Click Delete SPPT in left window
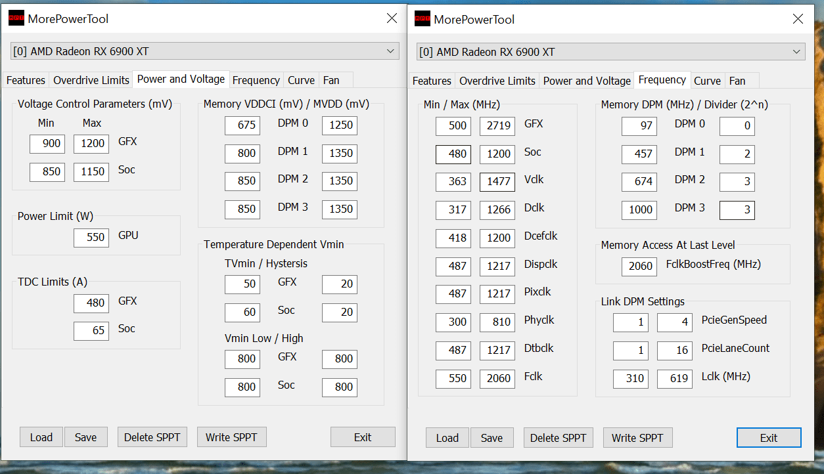Image resolution: width=824 pixels, height=474 pixels. coord(152,437)
